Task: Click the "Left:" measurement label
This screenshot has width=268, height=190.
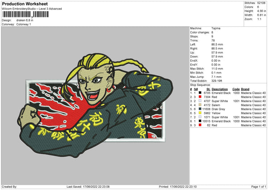Action: tap(193, 44)
